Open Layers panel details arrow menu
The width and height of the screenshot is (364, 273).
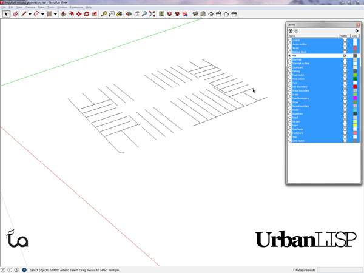click(356, 30)
